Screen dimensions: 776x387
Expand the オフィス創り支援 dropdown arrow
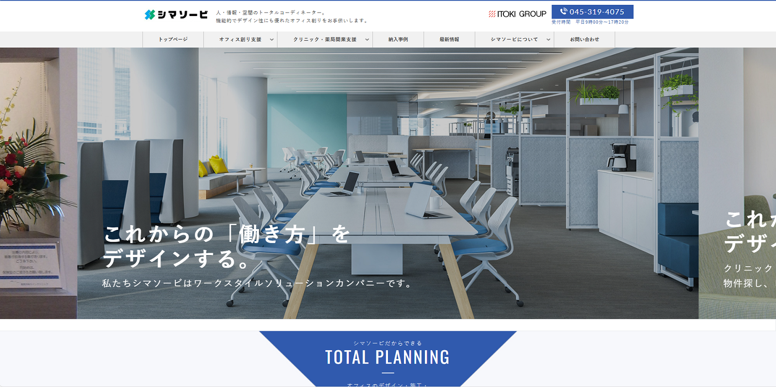(272, 40)
